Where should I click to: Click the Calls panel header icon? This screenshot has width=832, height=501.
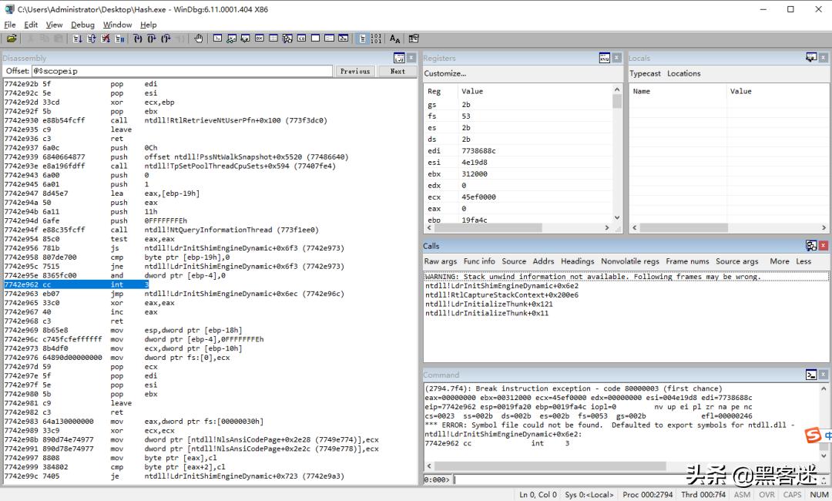810,246
